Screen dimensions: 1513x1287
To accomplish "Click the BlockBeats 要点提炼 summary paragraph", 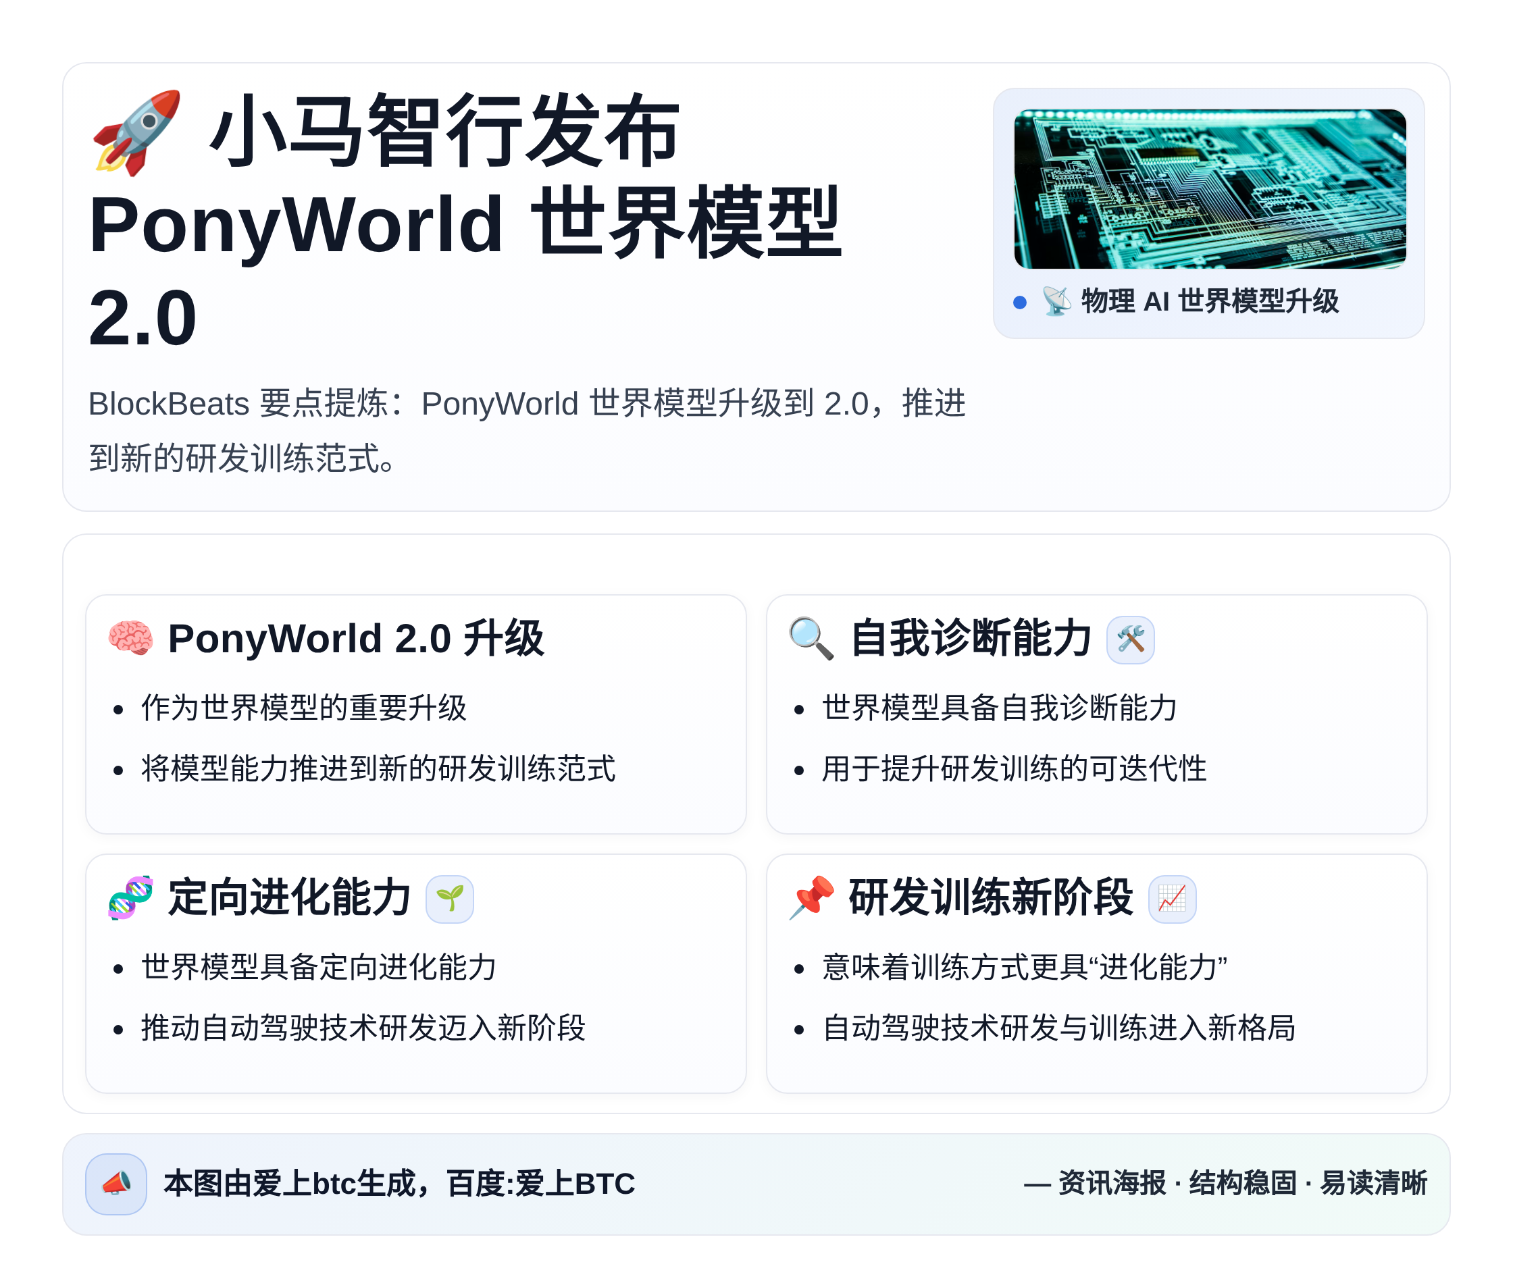I will point(527,430).
